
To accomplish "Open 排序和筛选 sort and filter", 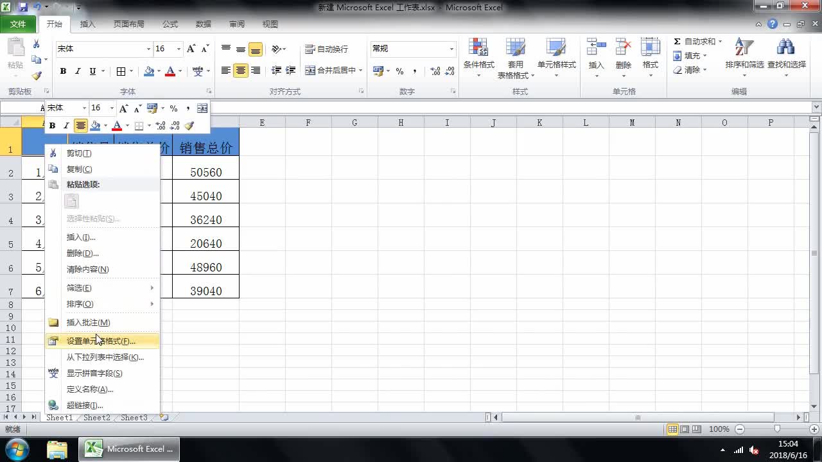I will (x=744, y=58).
